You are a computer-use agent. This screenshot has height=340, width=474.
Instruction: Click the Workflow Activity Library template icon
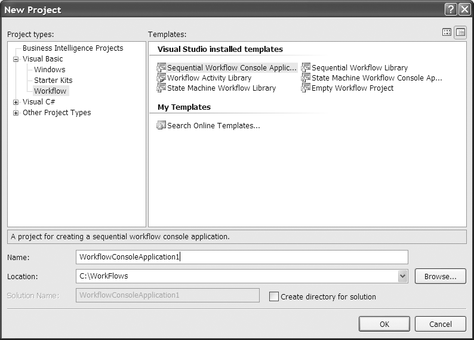(x=161, y=78)
